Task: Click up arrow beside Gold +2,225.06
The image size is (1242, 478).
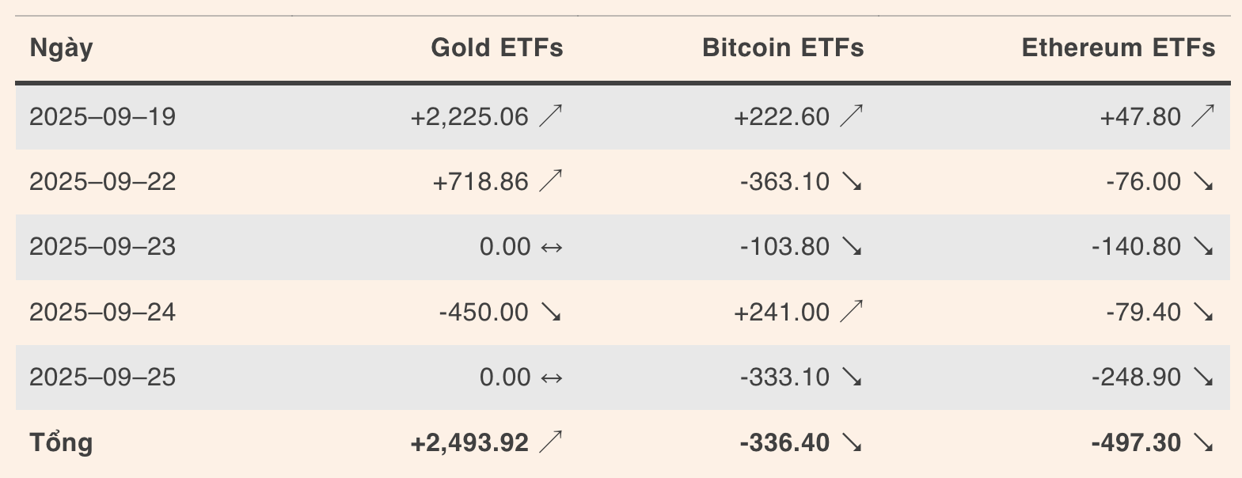Action: 550,117
